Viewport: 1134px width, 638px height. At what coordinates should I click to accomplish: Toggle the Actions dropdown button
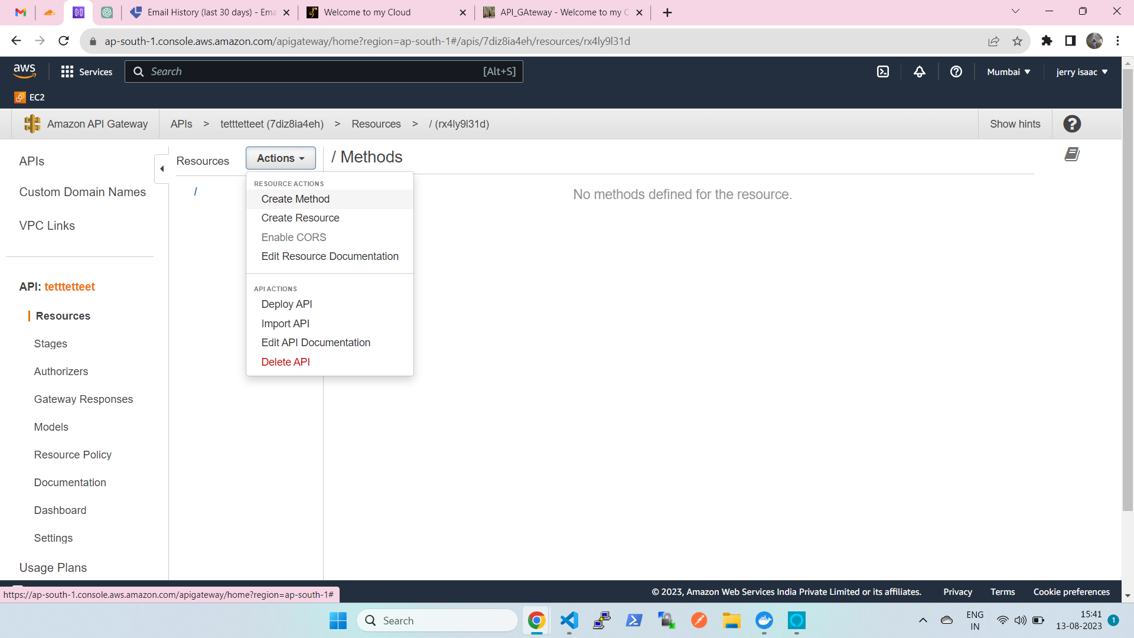(281, 158)
